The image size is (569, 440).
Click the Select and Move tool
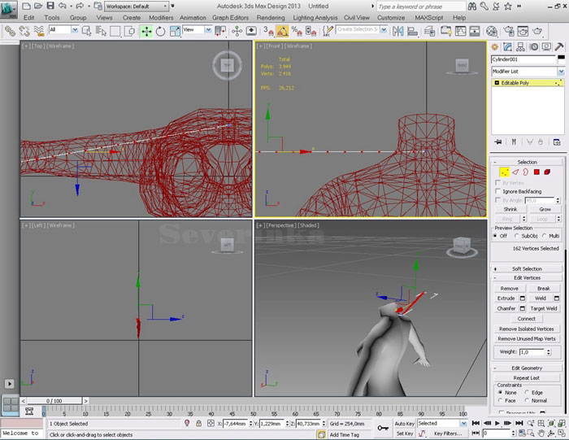[146, 31]
